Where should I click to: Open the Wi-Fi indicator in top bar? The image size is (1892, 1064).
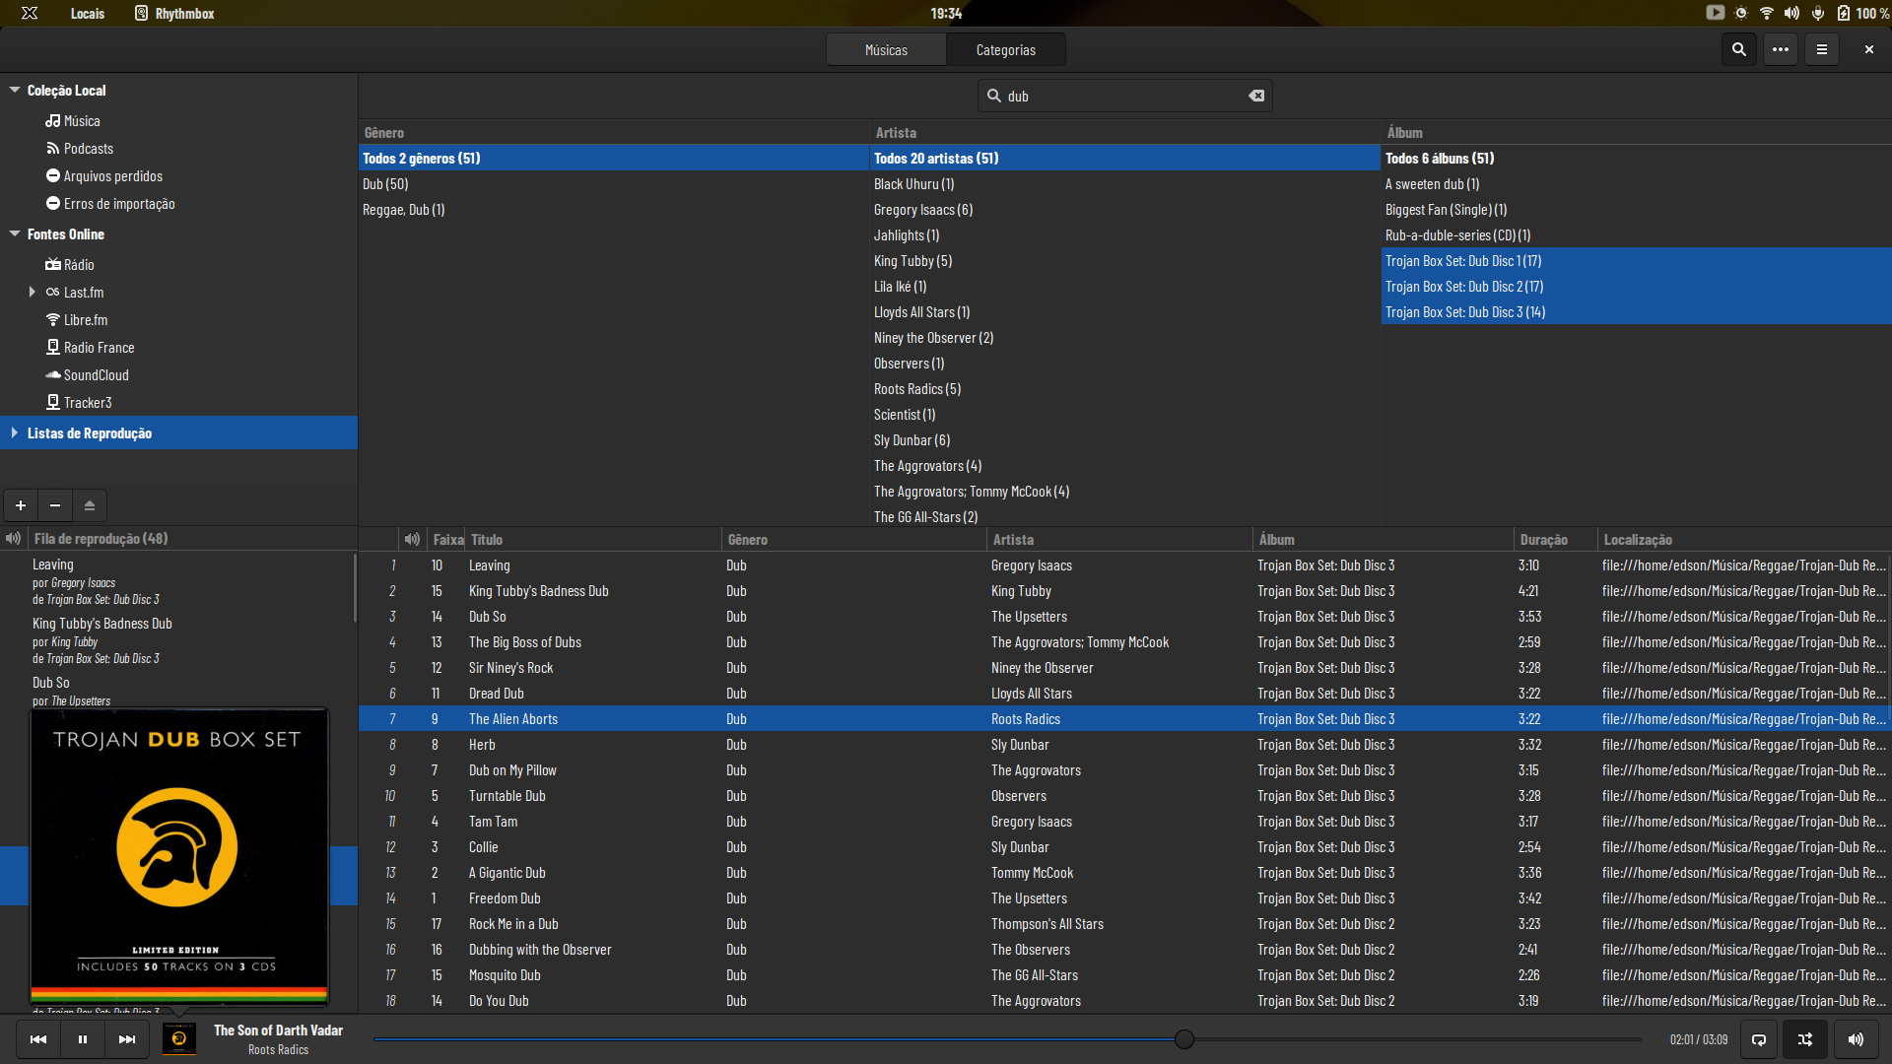pos(1766,13)
